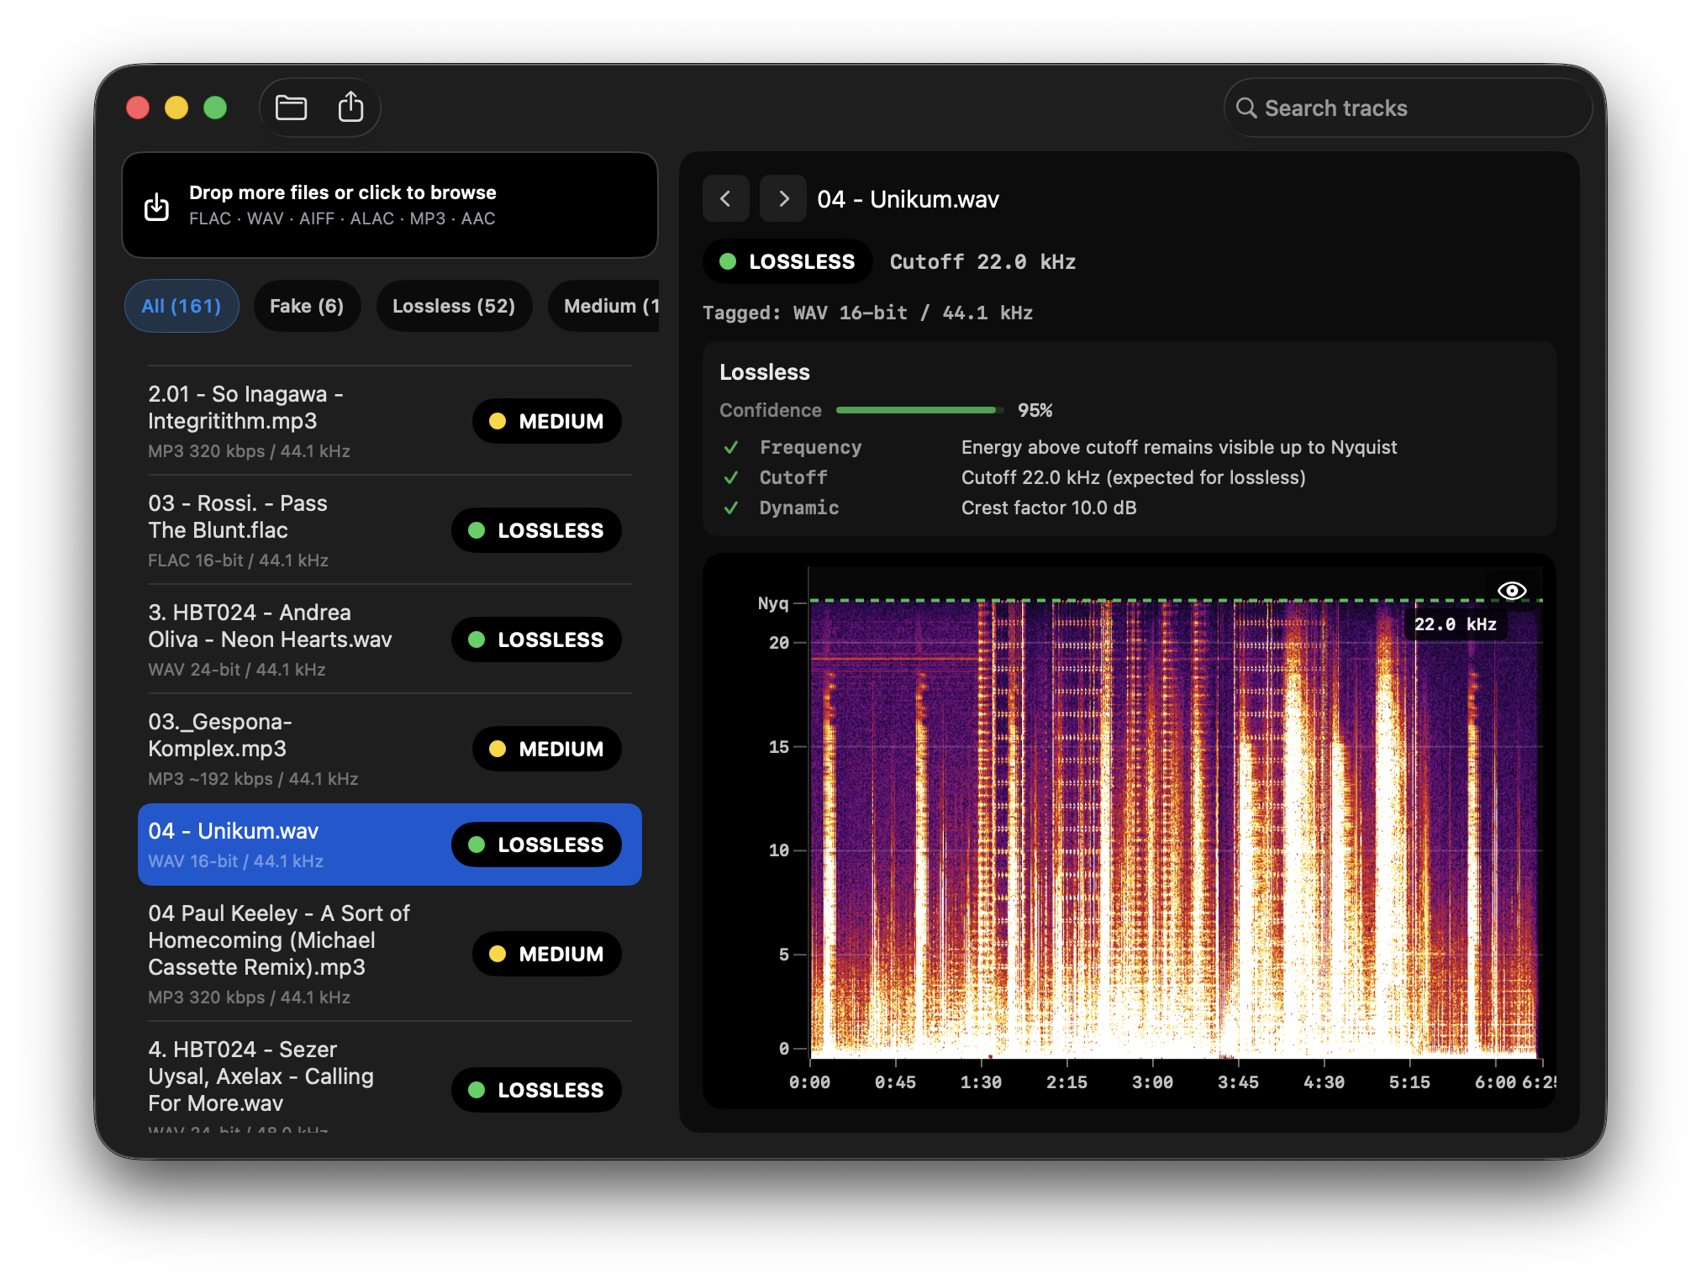Click LOSSLESS badge on Neon Hearts row
The height and width of the screenshot is (1284, 1701).
(536, 639)
